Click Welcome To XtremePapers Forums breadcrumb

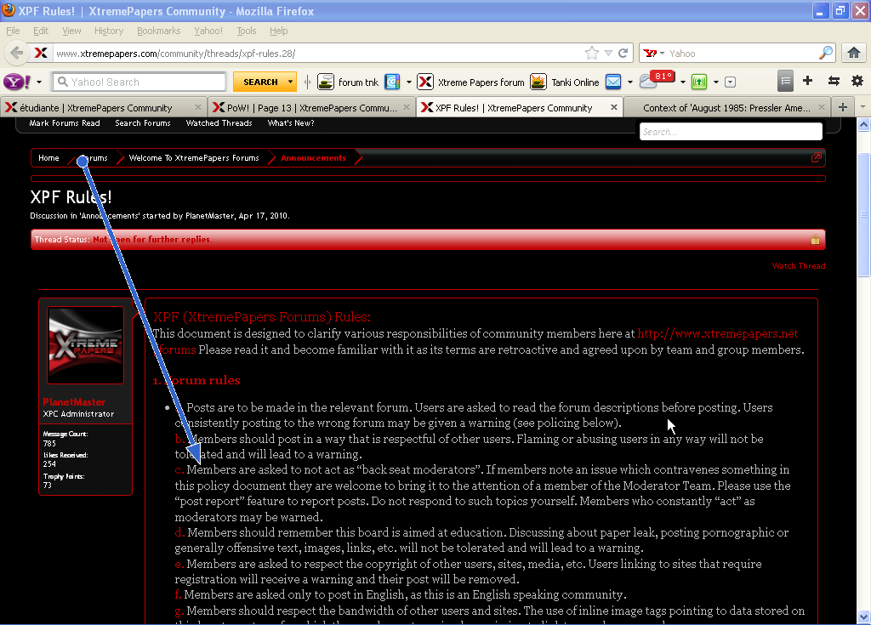194,158
